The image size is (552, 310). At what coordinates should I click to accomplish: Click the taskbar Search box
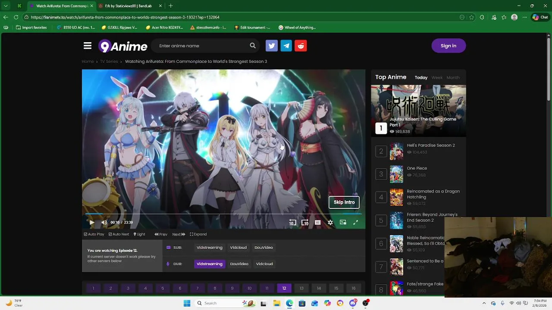pos(226,303)
